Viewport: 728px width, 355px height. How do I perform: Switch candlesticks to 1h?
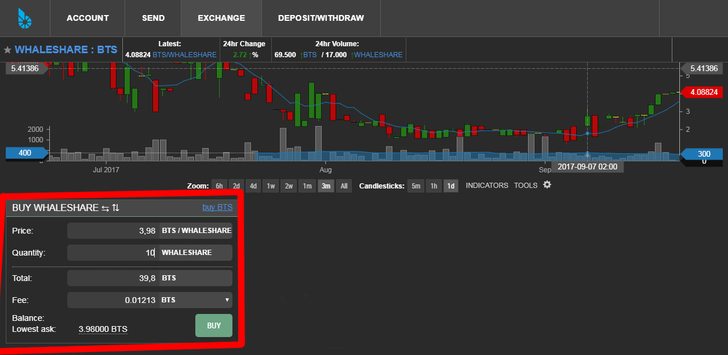[434, 186]
